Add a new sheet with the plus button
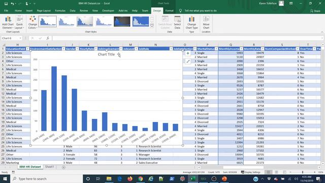This screenshot has height=183, width=325. pyautogui.click(x=63, y=167)
